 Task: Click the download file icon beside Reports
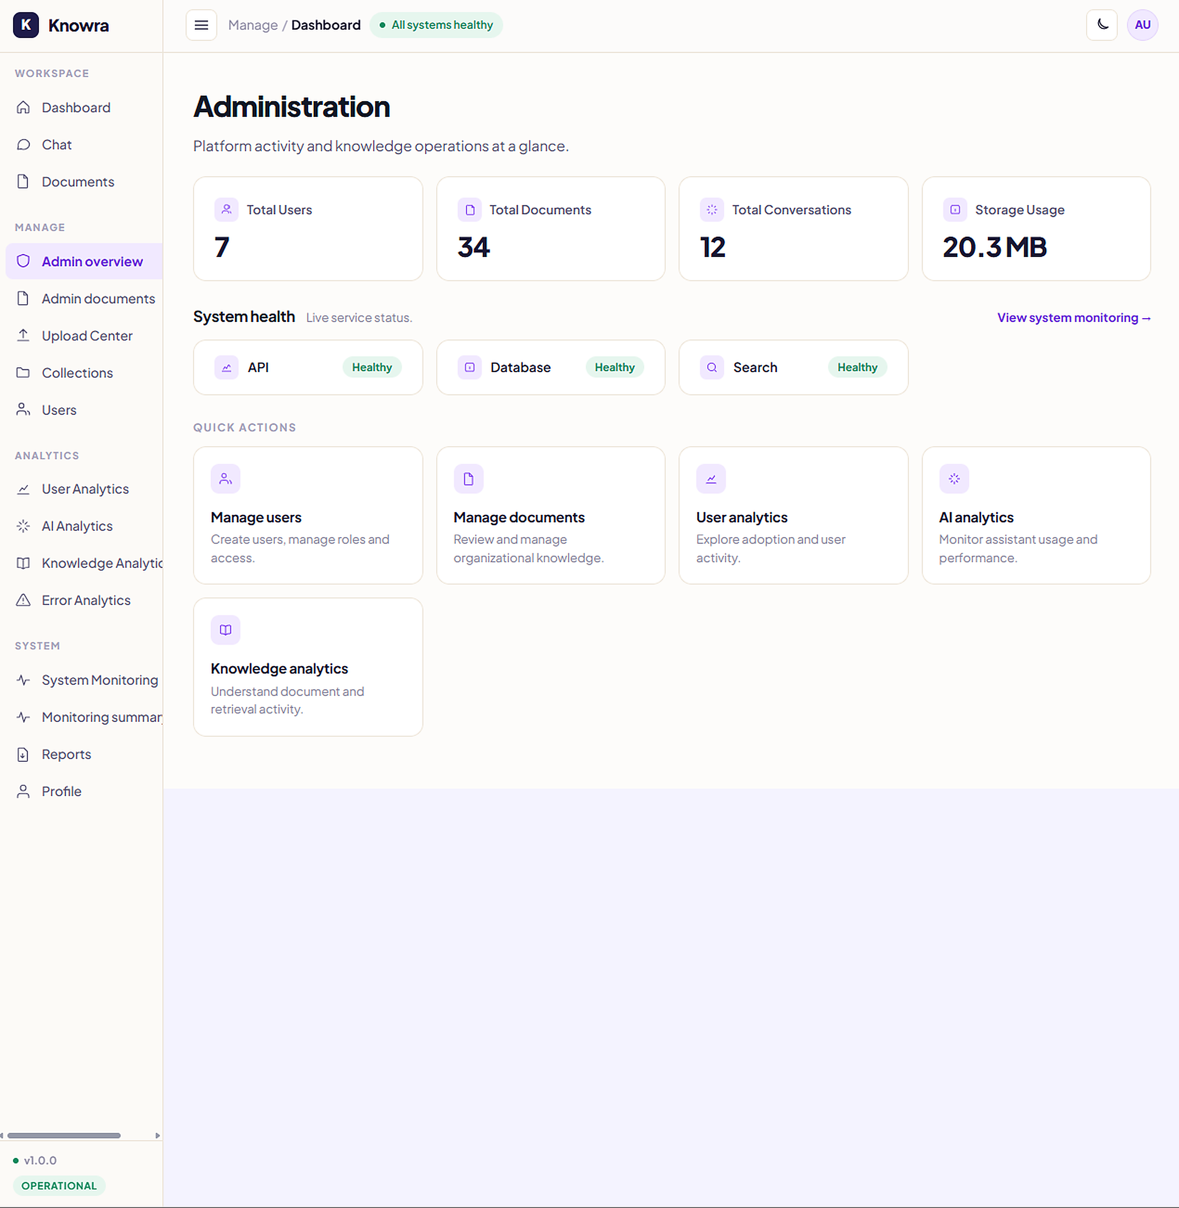click(x=23, y=754)
